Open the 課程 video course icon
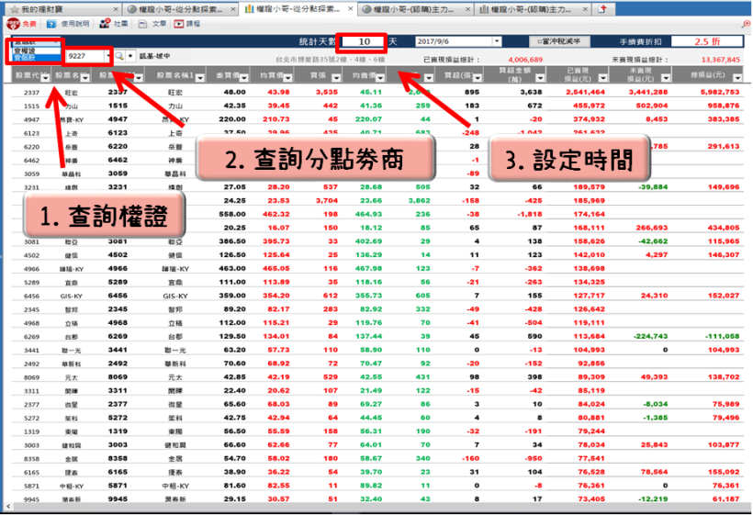 179,24
